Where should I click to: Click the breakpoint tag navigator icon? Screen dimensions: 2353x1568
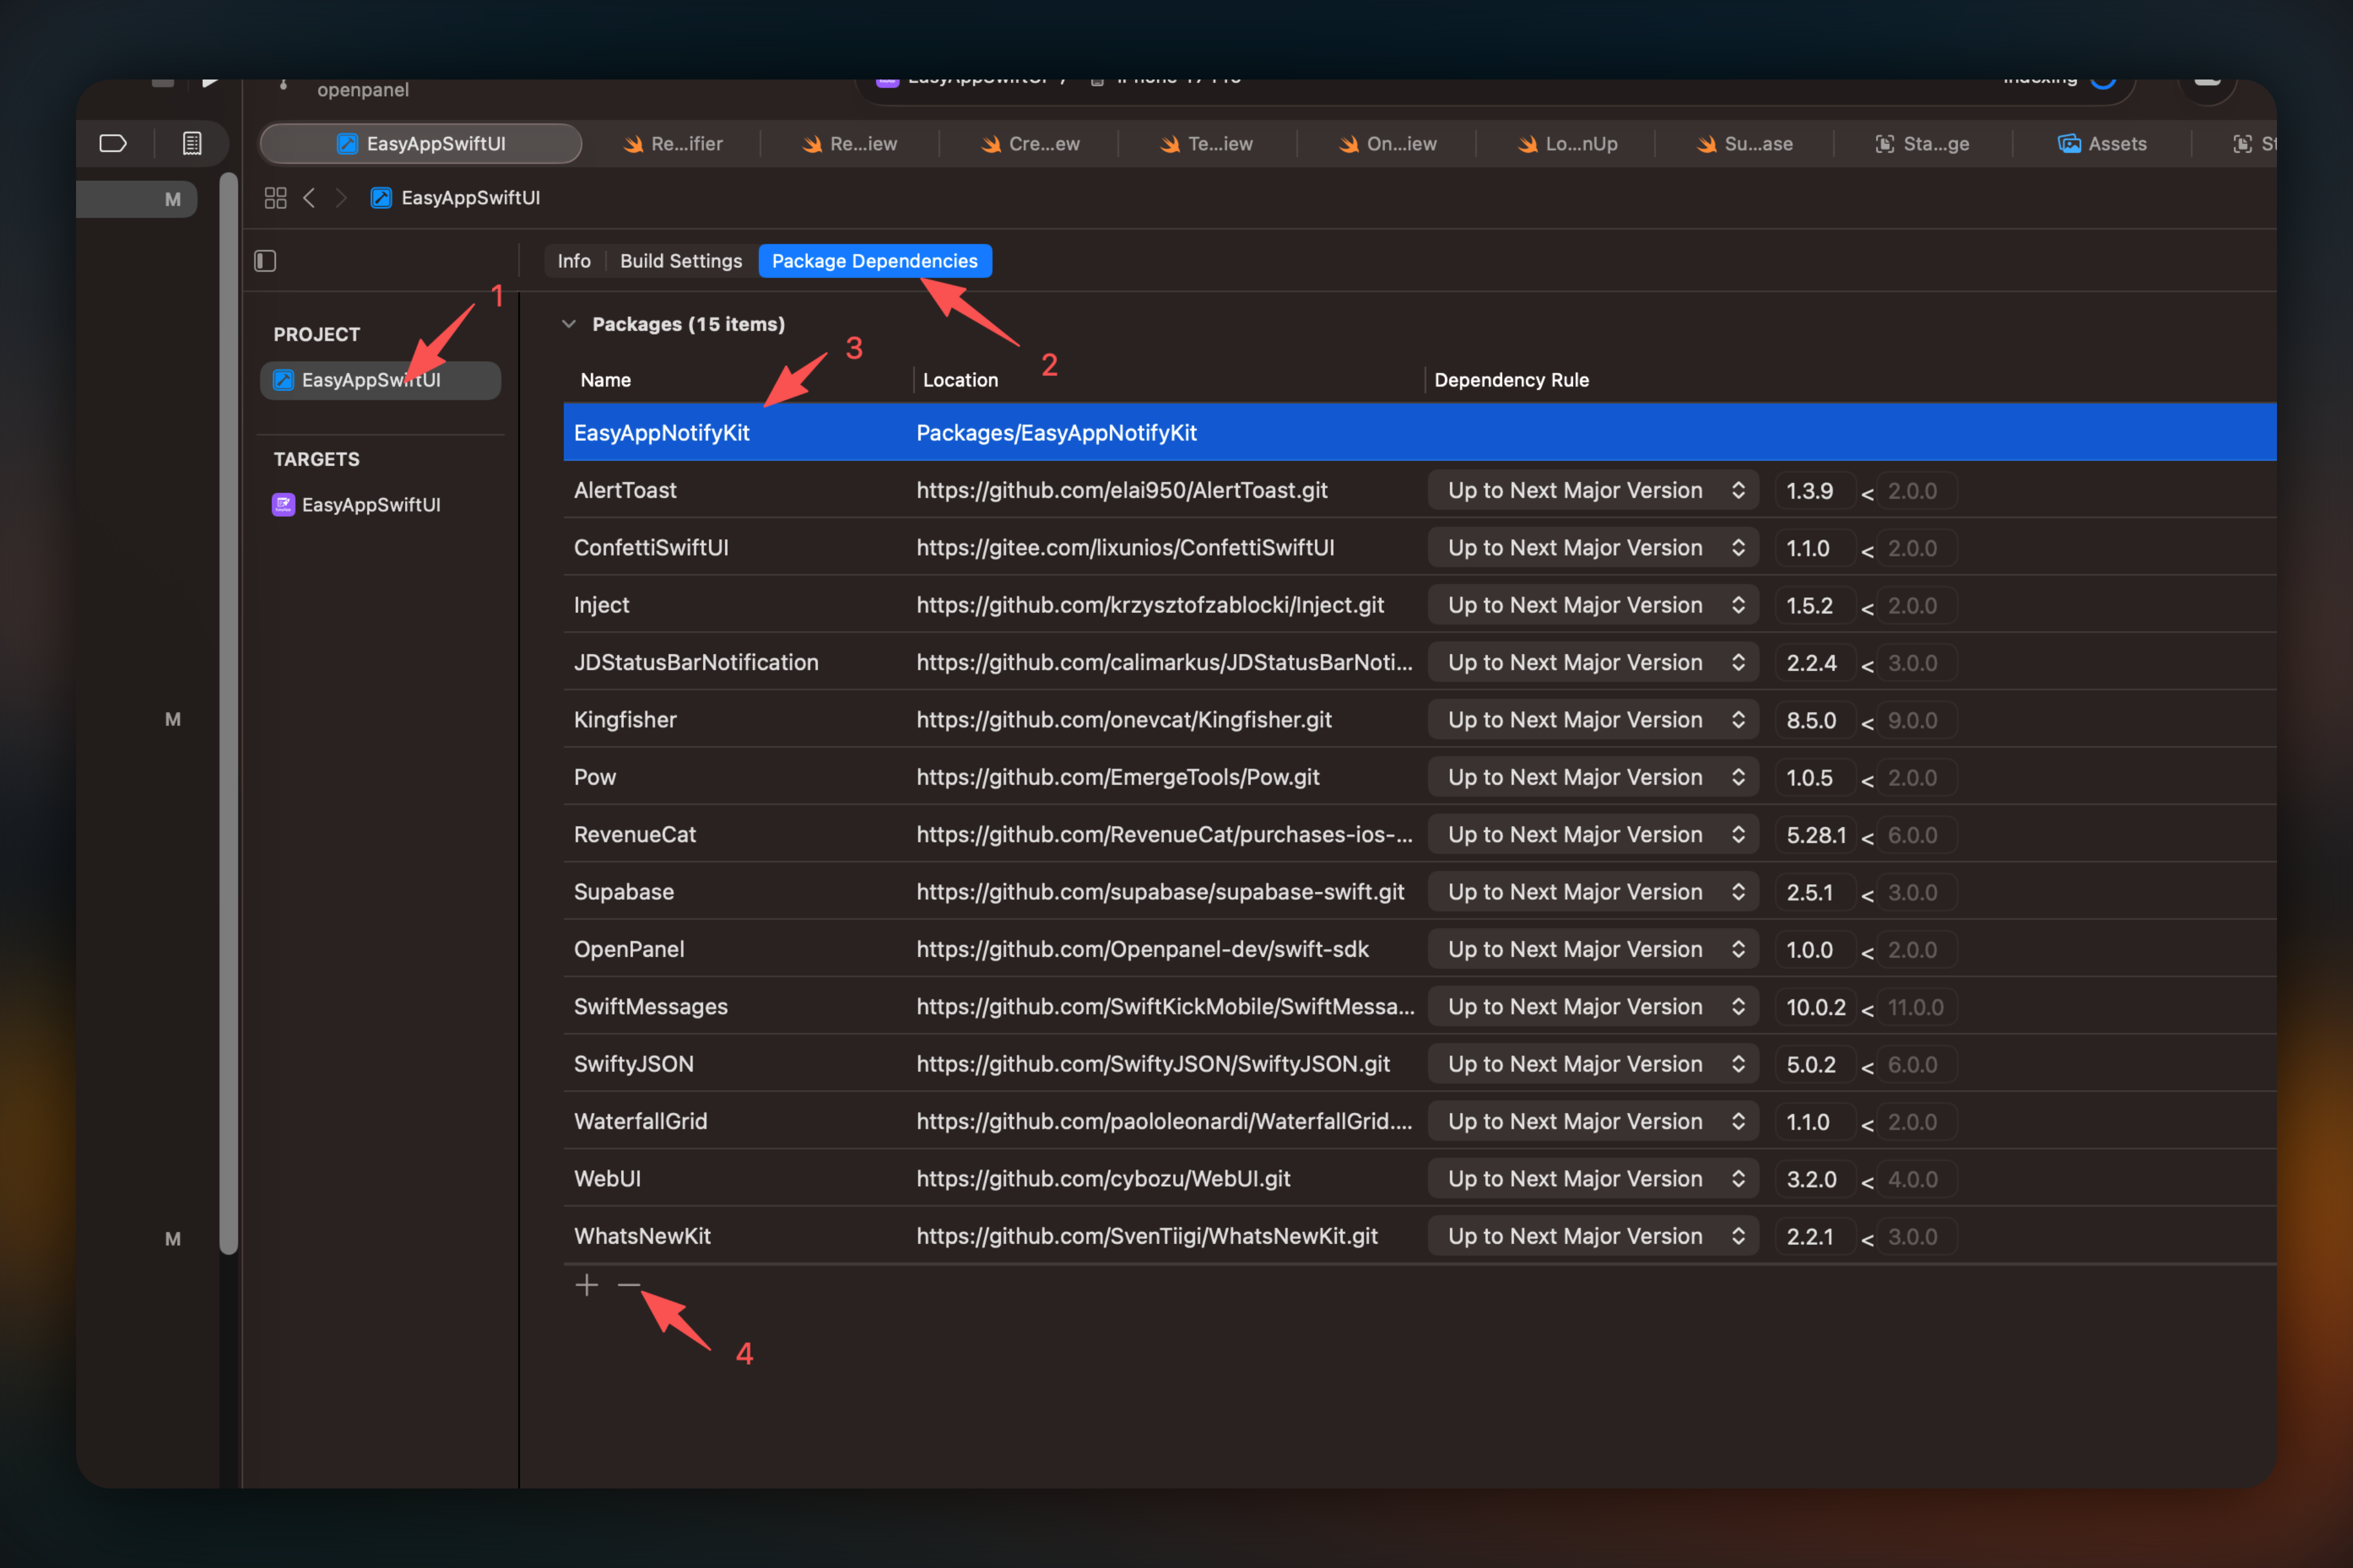(x=113, y=143)
